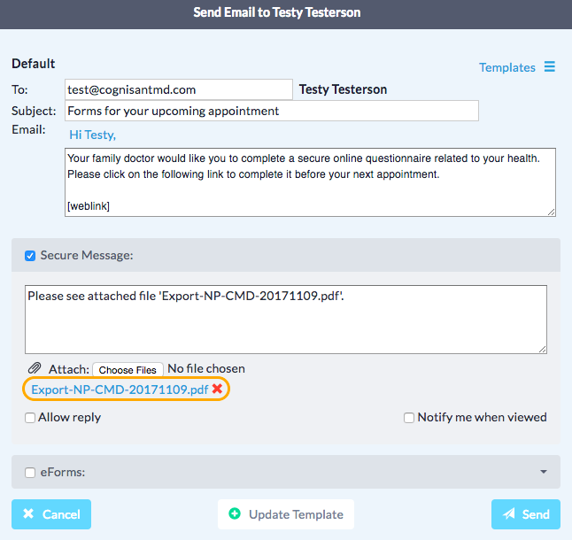Click inside the email body text area
The height and width of the screenshot is (540, 572).
[x=310, y=181]
